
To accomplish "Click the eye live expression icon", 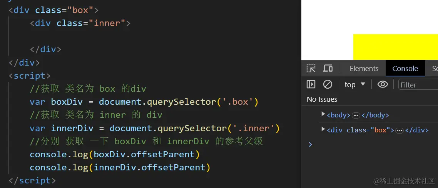I will click(383, 84).
